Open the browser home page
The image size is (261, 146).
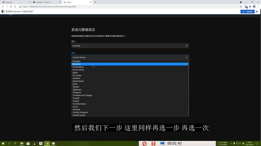point(15,6)
